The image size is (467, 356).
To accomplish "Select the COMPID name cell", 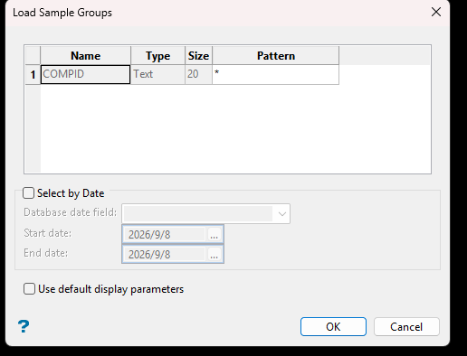I will tap(85, 74).
